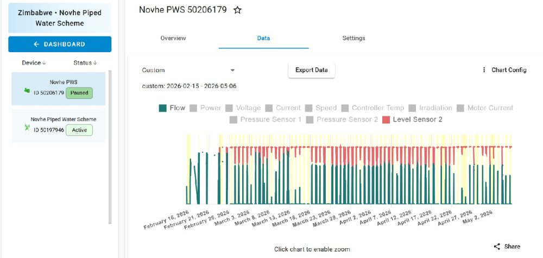543x258 pixels.
Task: Star the Novhe PWS 50206179 device
Action: tap(237, 10)
